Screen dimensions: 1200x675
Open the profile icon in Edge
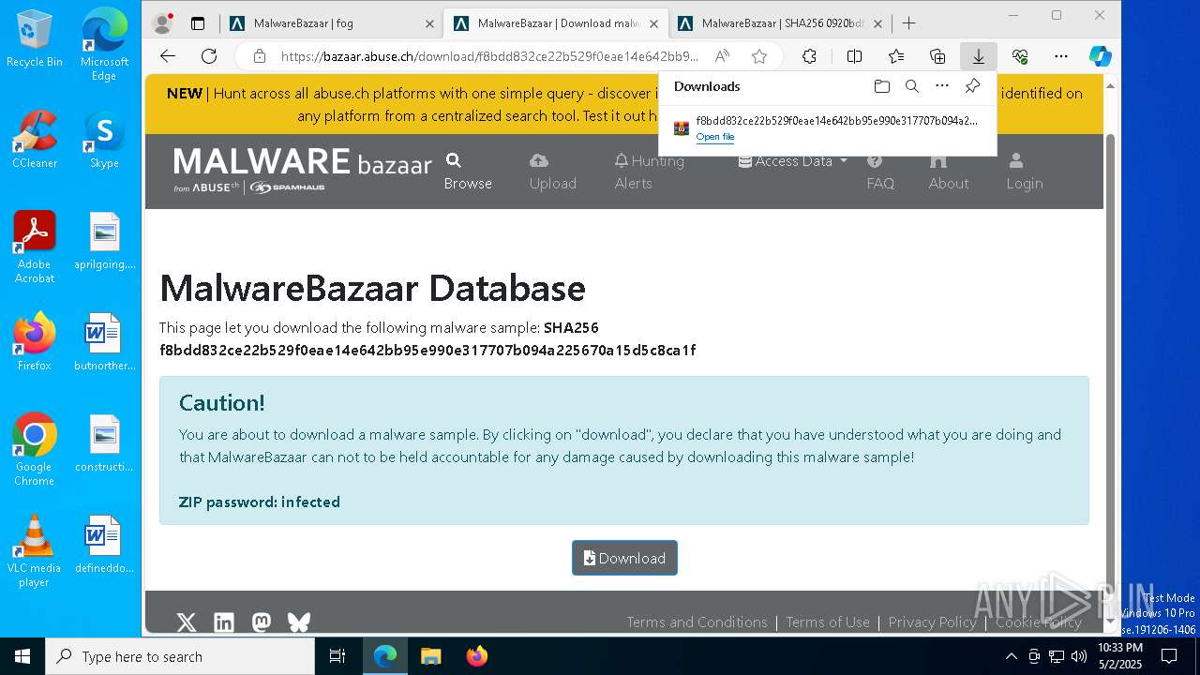(x=162, y=23)
